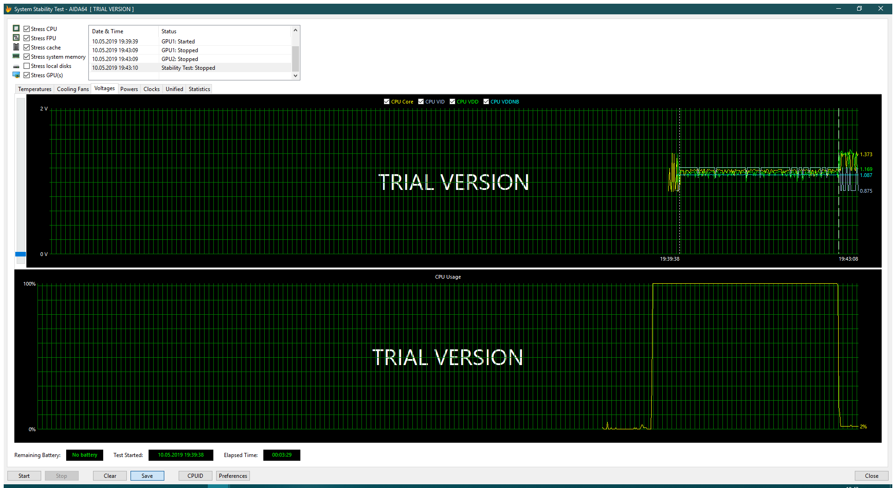The height and width of the screenshot is (488, 896).
Task: Open the Cooling Fans tab
Action: tap(73, 89)
